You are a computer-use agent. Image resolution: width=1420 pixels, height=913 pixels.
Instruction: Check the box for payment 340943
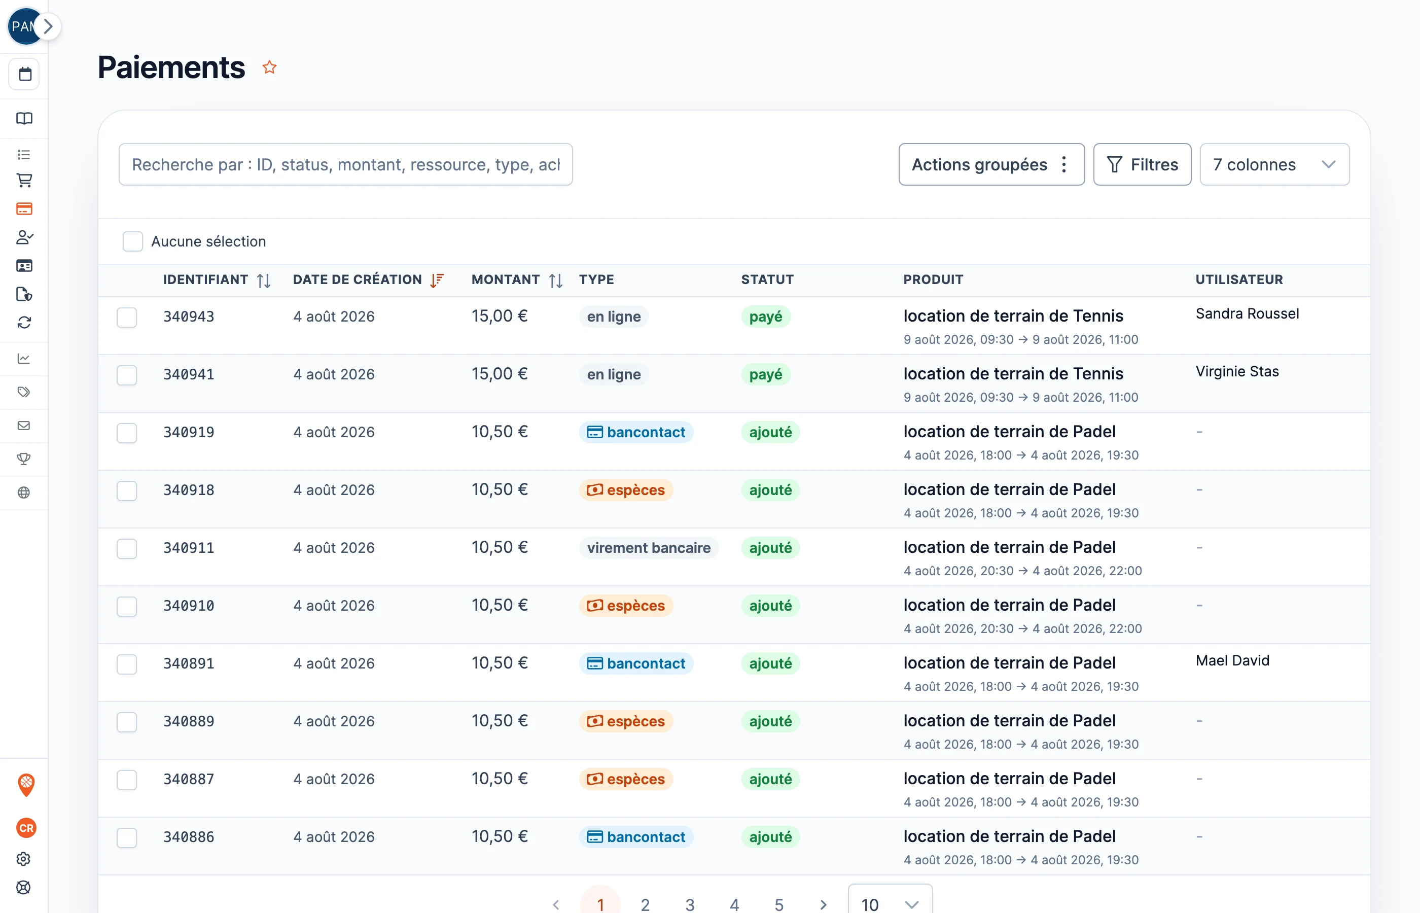127,317
